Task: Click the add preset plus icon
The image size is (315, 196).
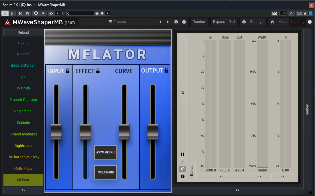Action: click(184, 22)
